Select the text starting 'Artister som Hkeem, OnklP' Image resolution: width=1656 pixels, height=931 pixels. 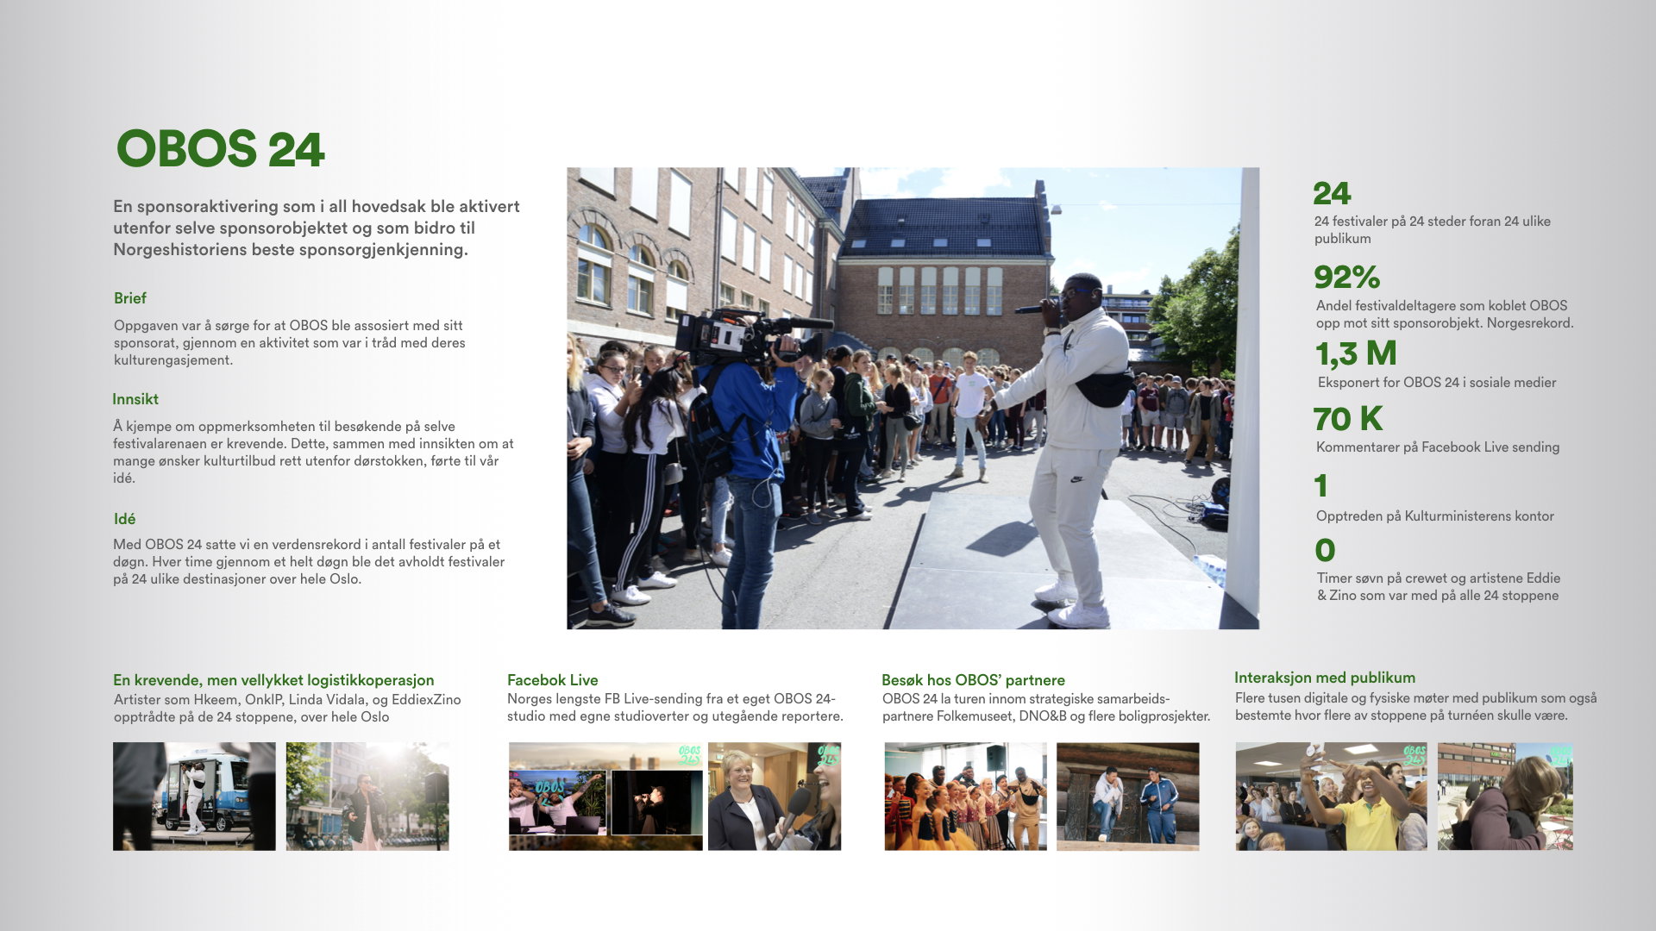(x=287, y=708)
